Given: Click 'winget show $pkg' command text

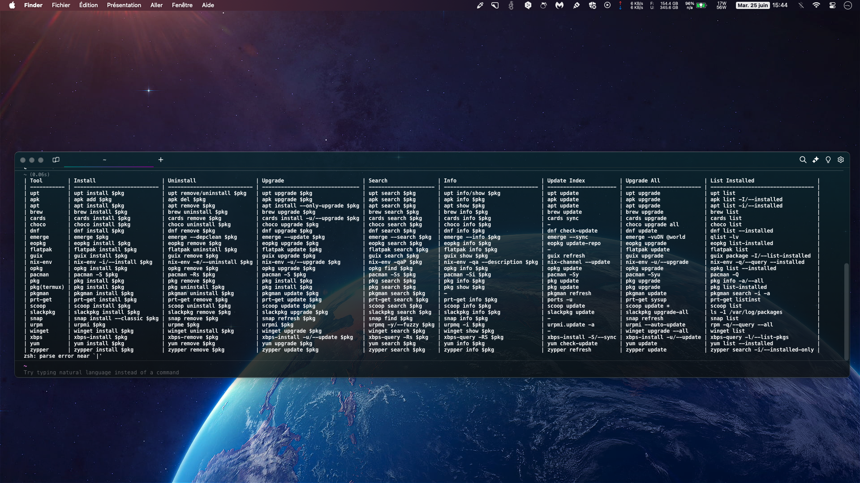Looking at the screenshot, I should pos(469,331).
